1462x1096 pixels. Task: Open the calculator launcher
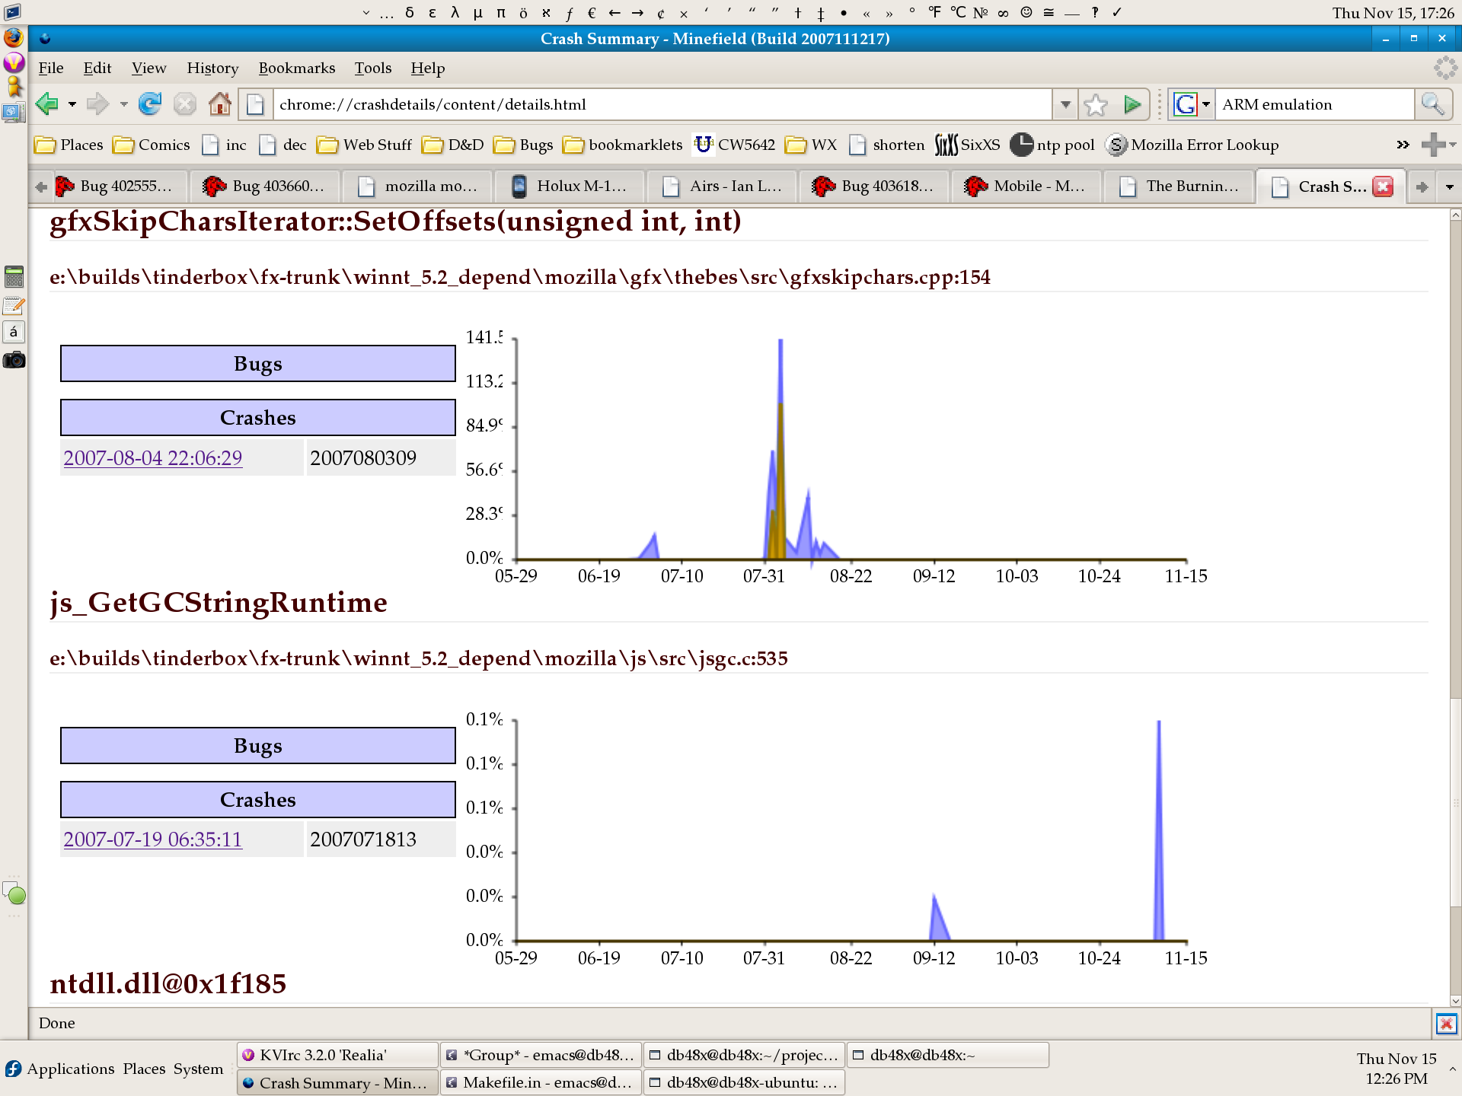pos(14,276)
